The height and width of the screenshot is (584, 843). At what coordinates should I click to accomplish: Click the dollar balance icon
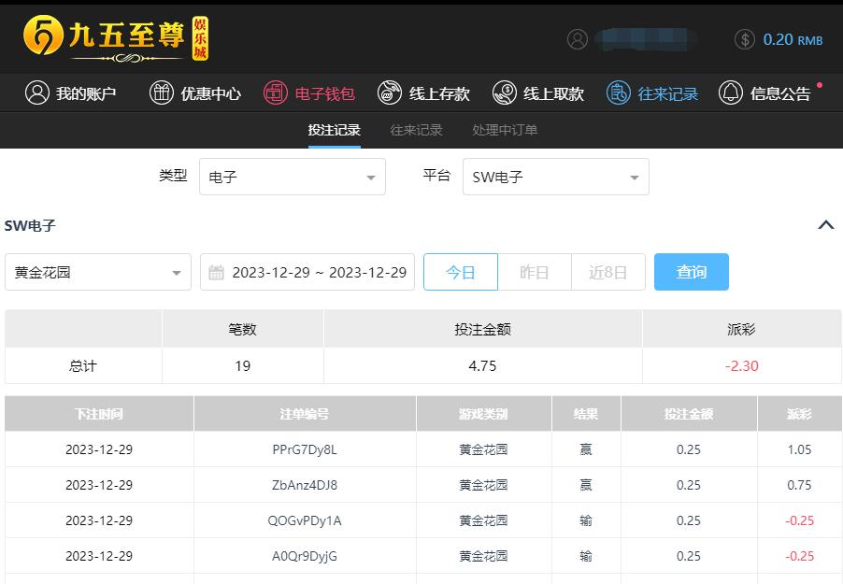[745, 39]
